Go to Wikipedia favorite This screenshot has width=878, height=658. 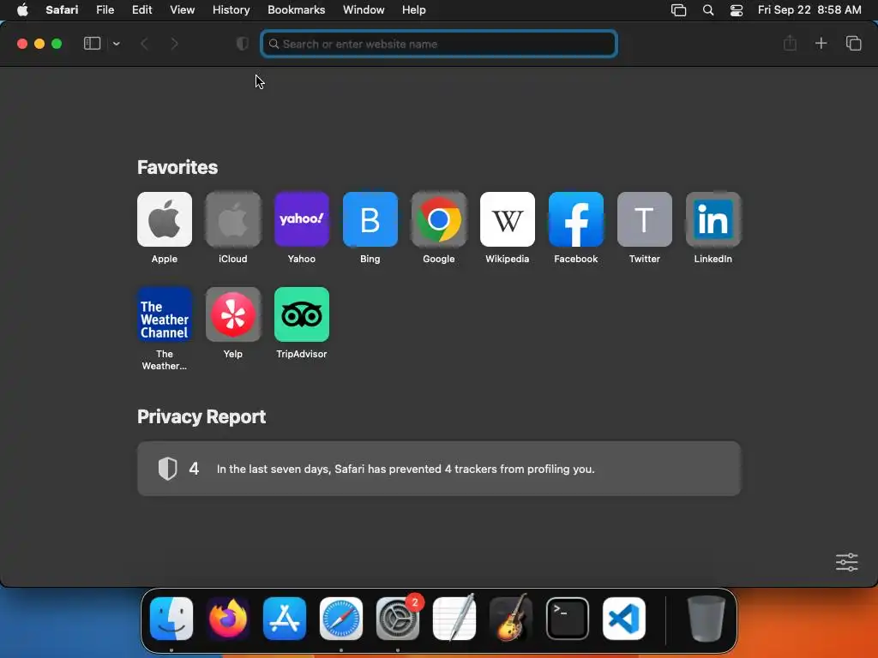tap(508, 219)
